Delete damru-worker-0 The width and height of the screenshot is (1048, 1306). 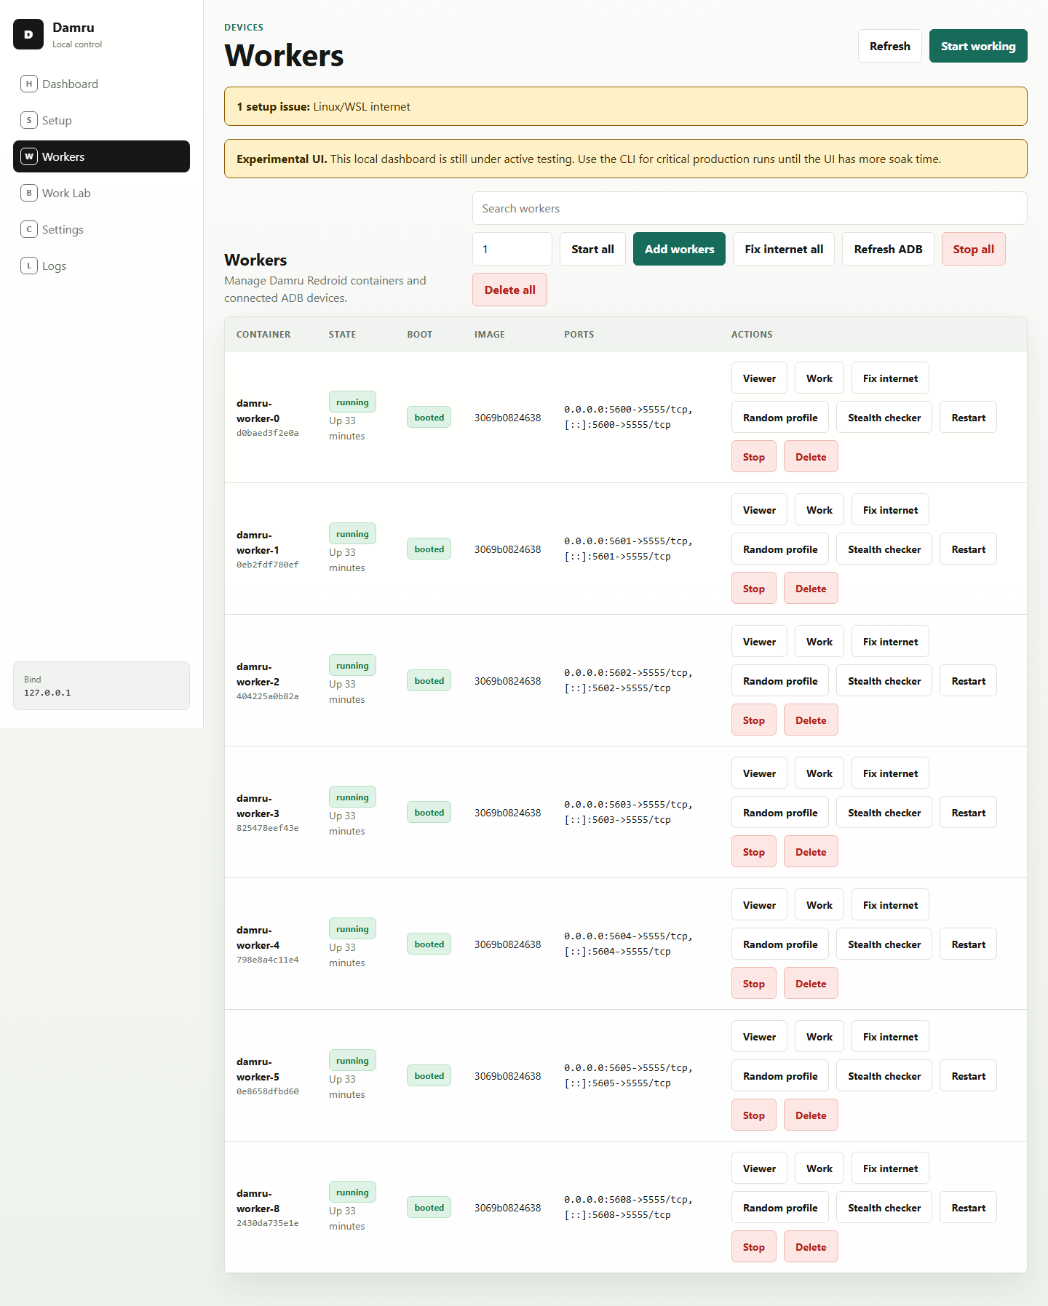click(x=811, y=457)
